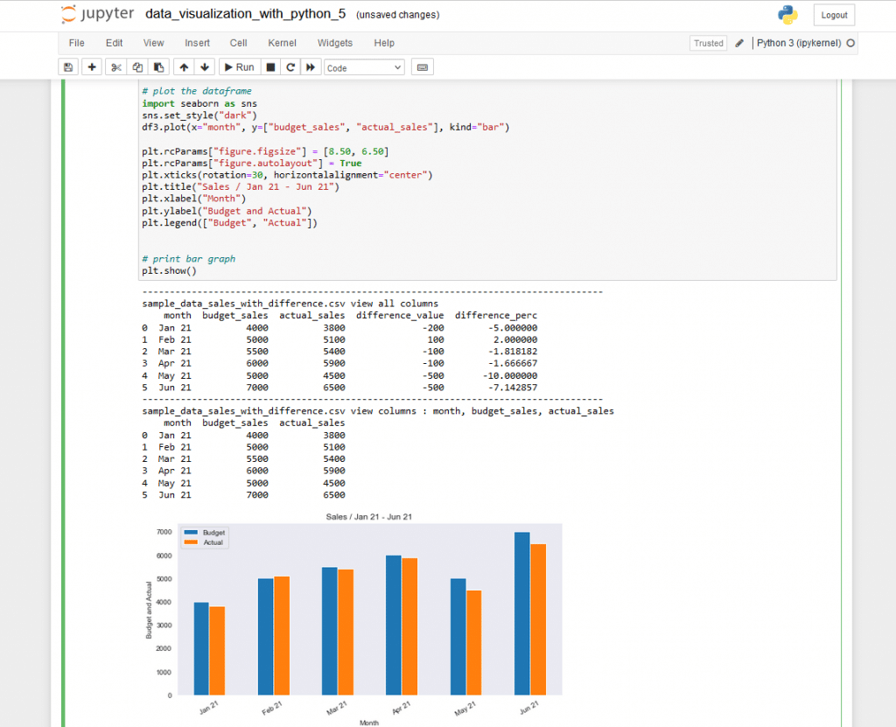Click the orange Actual legend swatch in chart

(x=191, y=542)
